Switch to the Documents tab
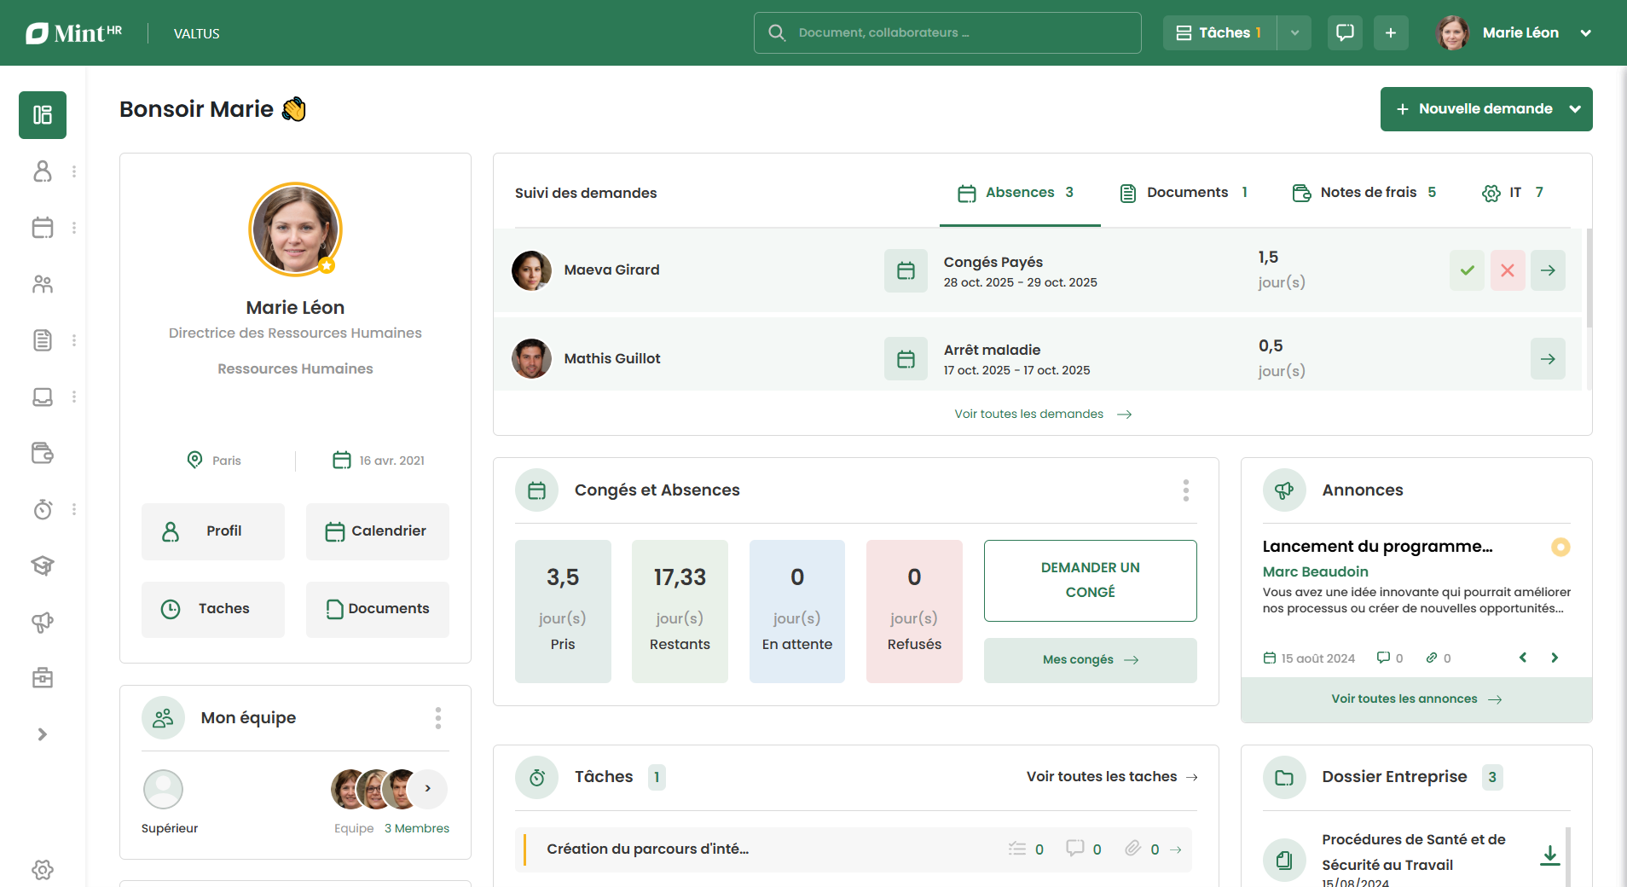 1184,193
